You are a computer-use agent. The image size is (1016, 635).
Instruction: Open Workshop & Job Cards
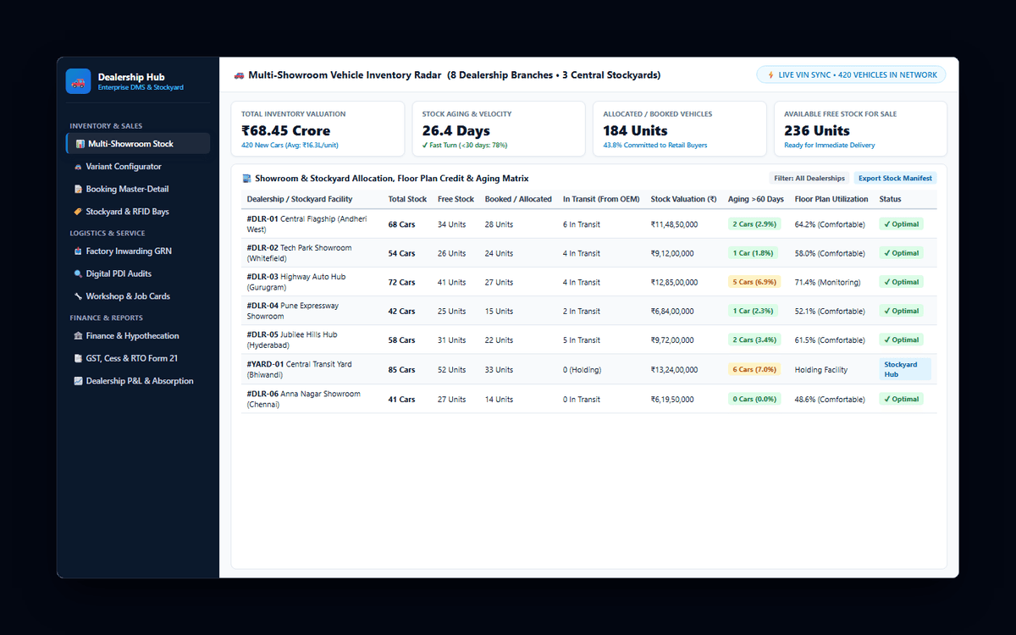click(x=138, y=296)
